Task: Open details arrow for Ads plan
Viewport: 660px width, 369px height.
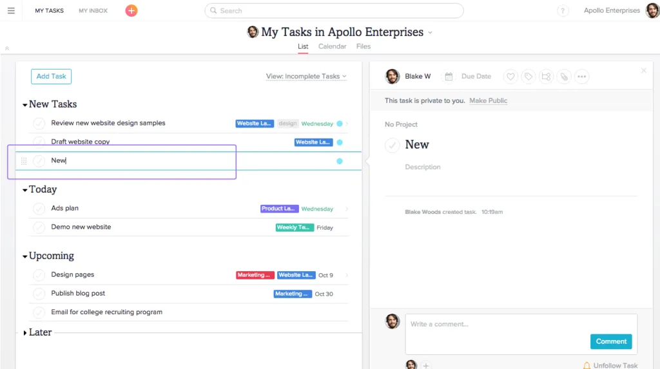Action: click(347, 209)
